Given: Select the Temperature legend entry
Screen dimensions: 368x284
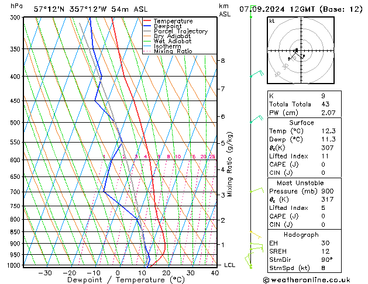Looking at the screenshot, I should pos(174,21).
